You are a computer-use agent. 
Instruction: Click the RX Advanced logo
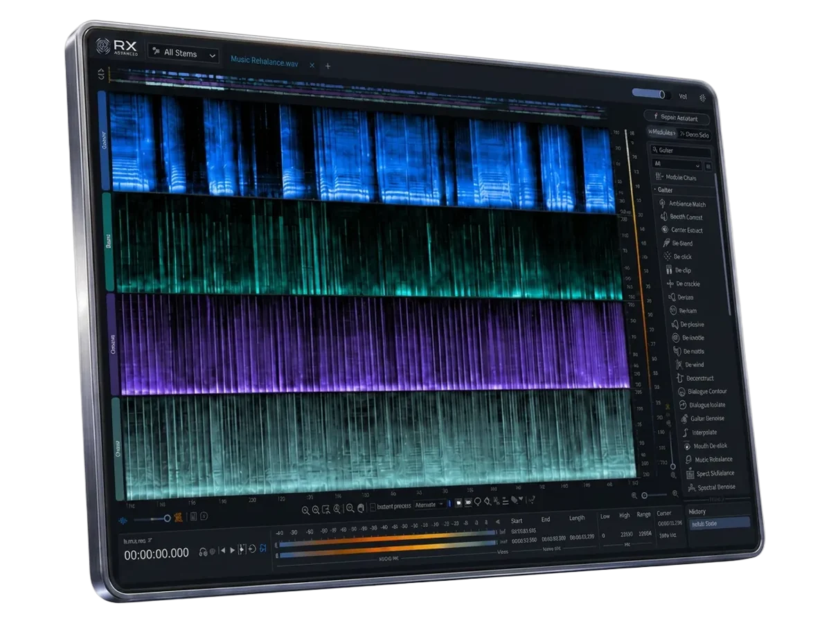[x=118, y=48]
